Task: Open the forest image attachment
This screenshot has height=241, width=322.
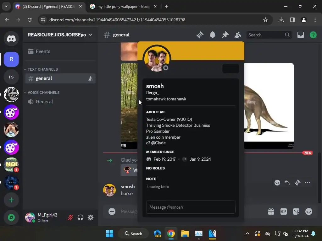Action: 129,106
